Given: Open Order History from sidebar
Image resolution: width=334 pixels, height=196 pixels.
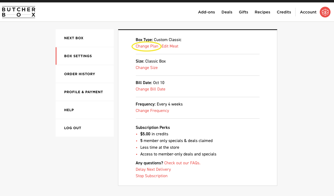Looking at the screenshot, I should [80, 74].
